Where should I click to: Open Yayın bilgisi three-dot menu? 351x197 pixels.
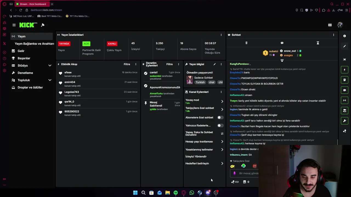tap(221, 64)
